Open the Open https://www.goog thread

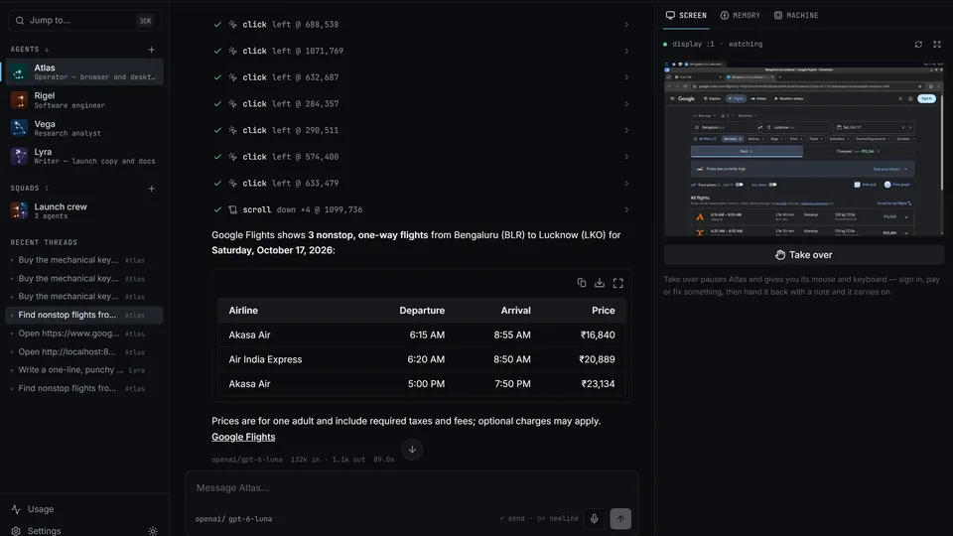click(83, 334)
